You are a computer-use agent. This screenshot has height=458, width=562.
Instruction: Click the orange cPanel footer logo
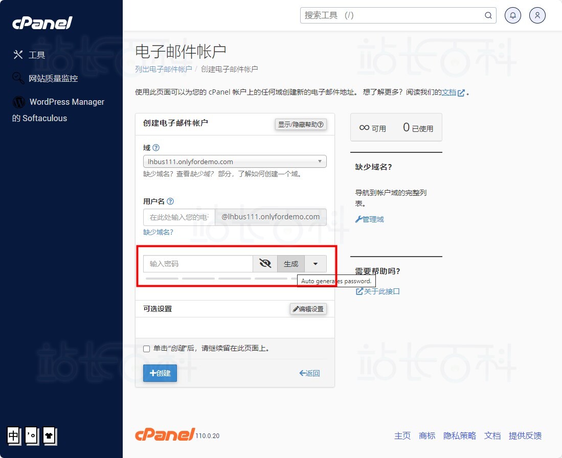tap(165, 434)
